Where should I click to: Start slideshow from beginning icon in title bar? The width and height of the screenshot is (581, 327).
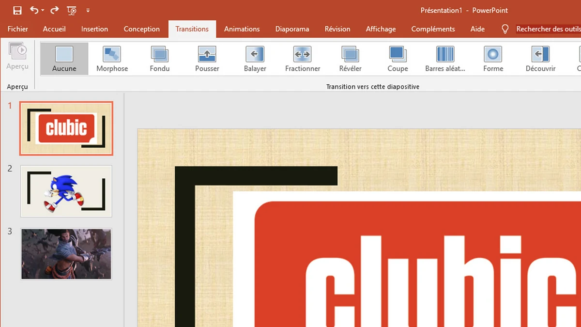(x=72, y=10)
